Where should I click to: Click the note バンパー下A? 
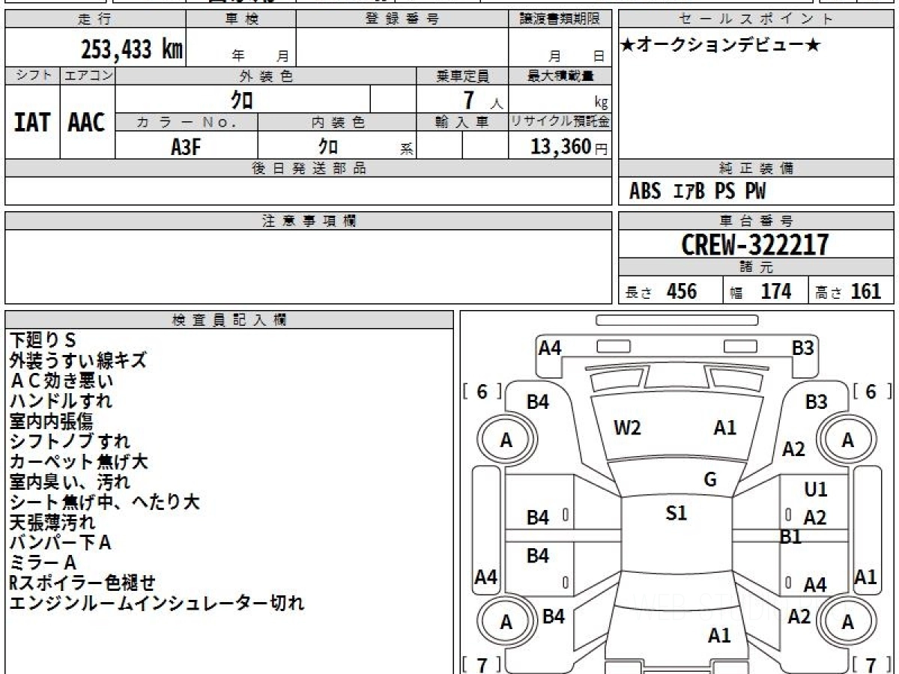pos(60,542)
